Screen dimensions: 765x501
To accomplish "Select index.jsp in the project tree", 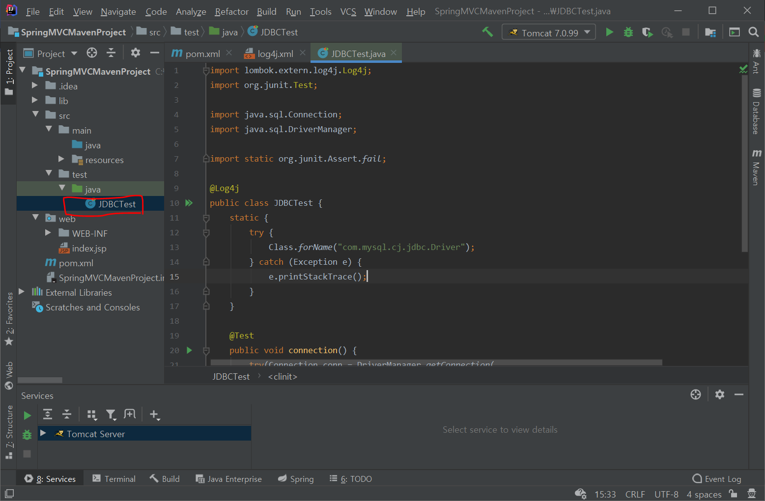I will pyautogui.click(x=89, y=248).
